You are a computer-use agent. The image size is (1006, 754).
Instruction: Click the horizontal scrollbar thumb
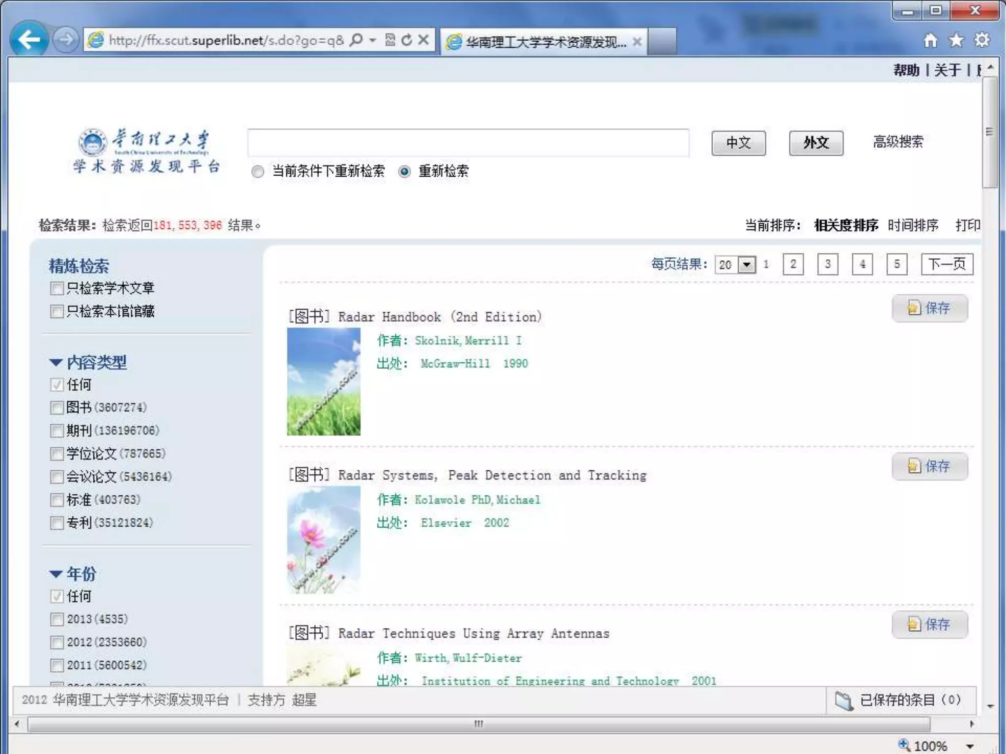tap(478, 724)
